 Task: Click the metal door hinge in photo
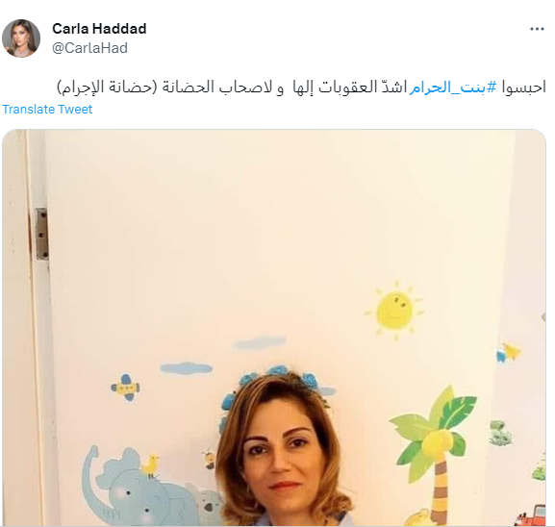(x=41, y=235)
